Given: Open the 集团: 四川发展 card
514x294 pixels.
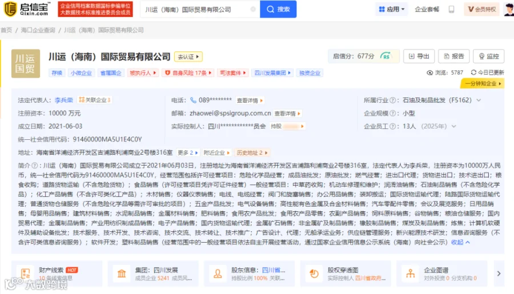Looking at the screenshot, I should 153,273.
